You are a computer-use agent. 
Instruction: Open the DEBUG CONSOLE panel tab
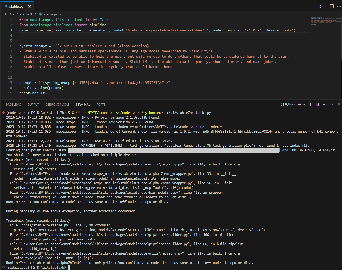click(57, 105)
